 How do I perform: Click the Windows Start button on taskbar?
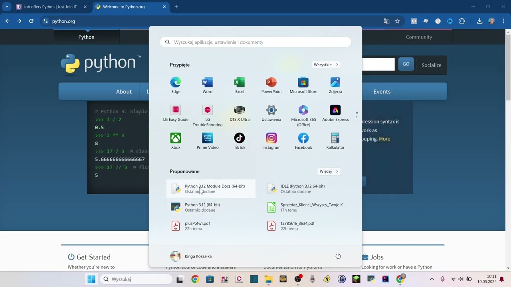(91, 279)
